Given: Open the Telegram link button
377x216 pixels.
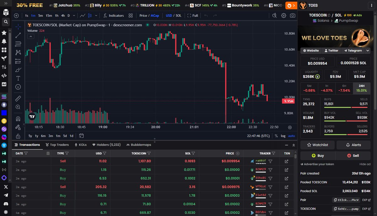Looking at the screenshot, I should (x=353, y=50).
